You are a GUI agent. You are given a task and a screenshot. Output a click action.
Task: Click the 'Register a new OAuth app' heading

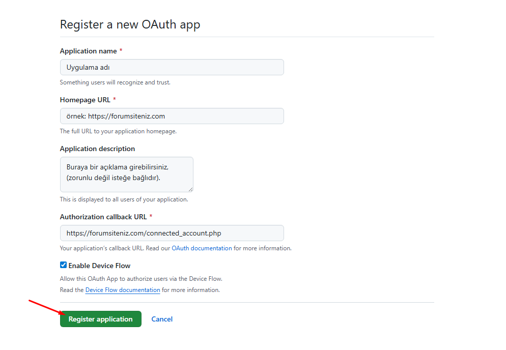[130, 24]
